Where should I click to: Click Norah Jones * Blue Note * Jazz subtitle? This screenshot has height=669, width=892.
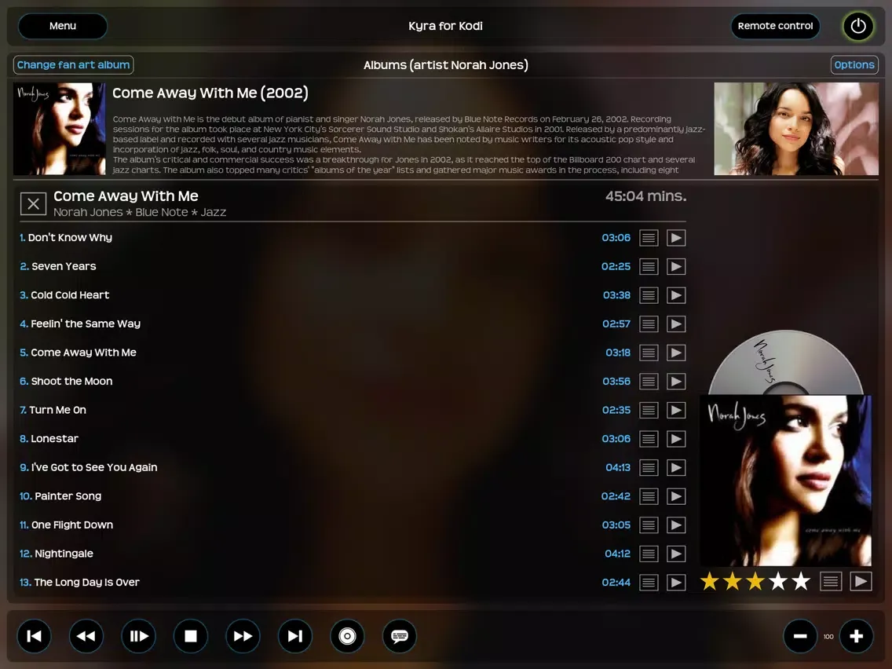click(140, 212)
